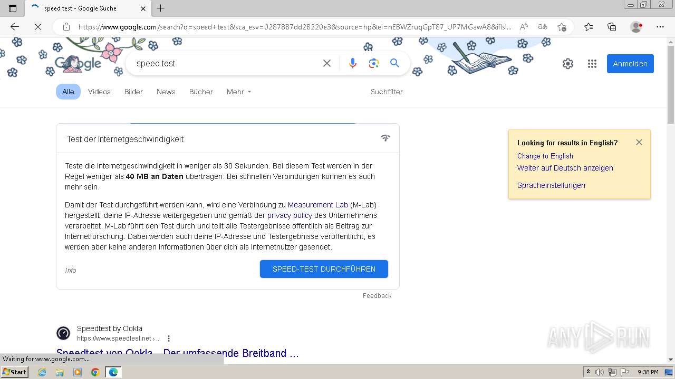
Task: Start voice search microphone
Action: 353,63
